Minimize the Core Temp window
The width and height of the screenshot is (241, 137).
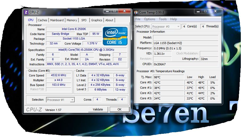198,11
